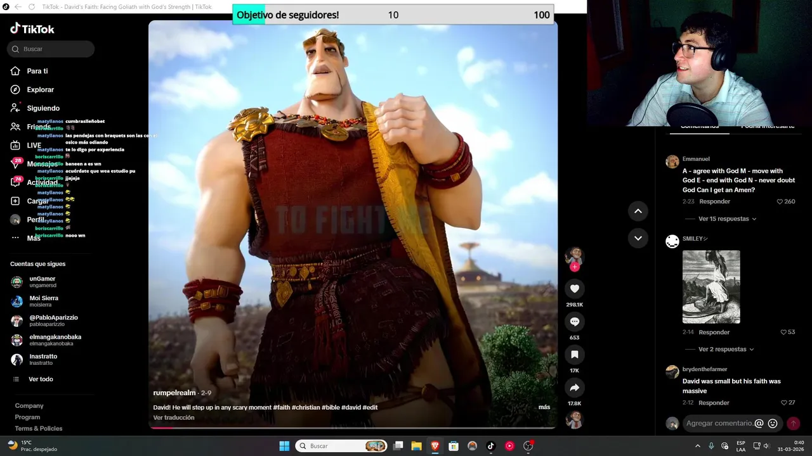The width and height of the screenshot is (812, 456).
Task: Open the spinning sound disc thumbnail
Action: click(x=575, y=419)
